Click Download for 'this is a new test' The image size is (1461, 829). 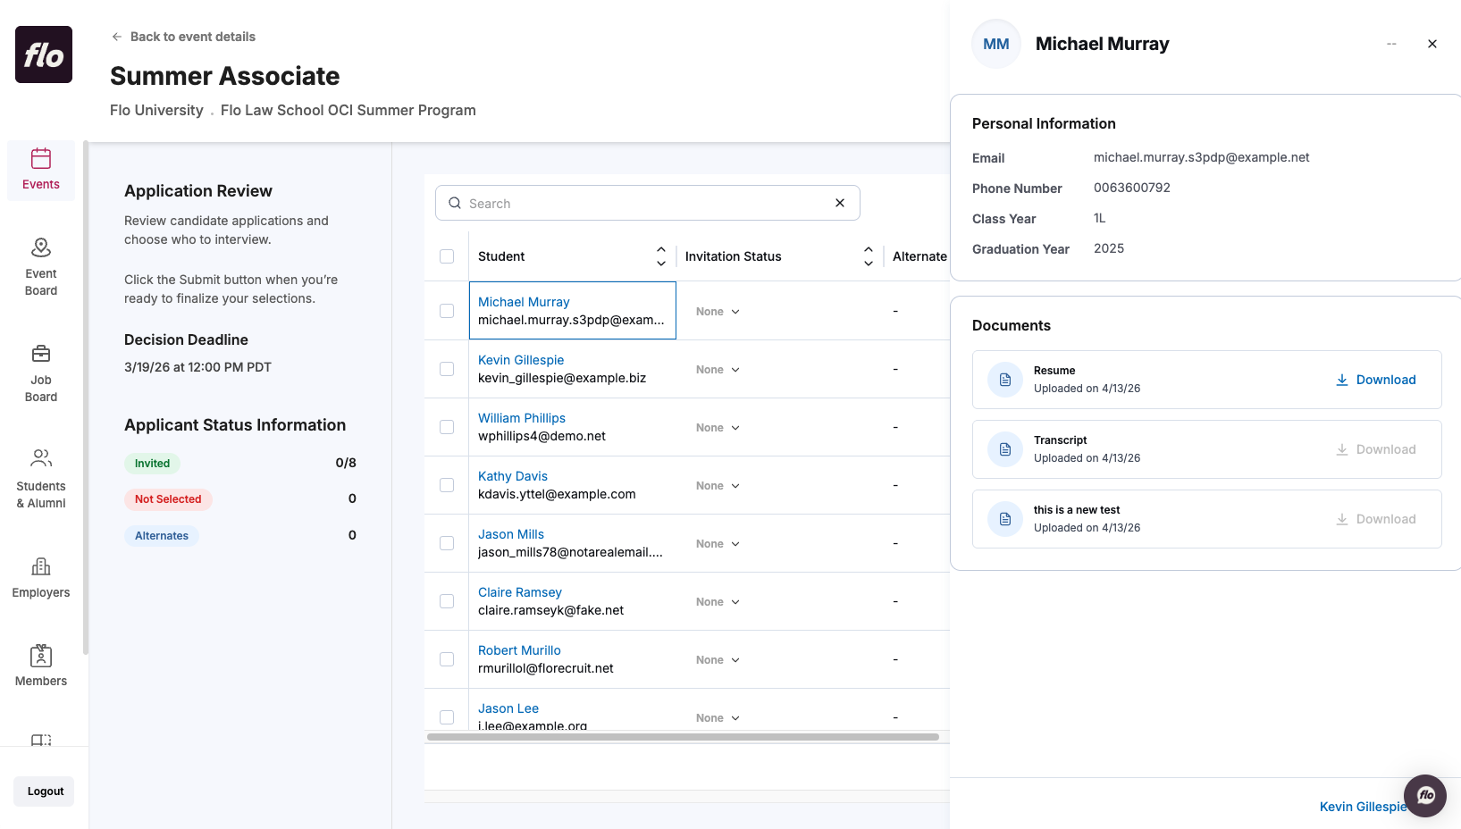tap(1376, 519)
